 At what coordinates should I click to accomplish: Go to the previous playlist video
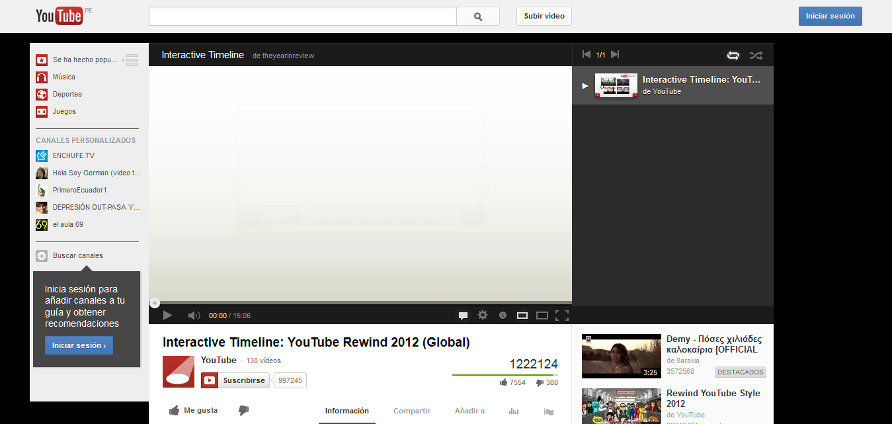click(x=586, y=54)
